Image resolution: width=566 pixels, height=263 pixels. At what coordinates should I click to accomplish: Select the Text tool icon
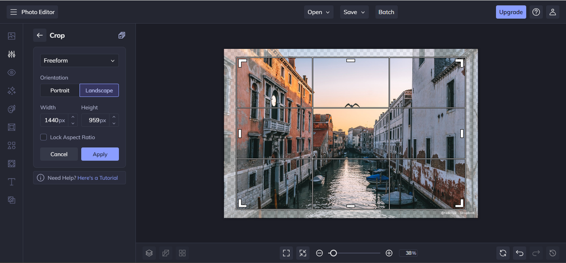coord(11,182)
